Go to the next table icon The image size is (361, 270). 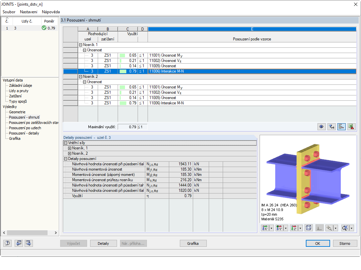tap(29, 243)
